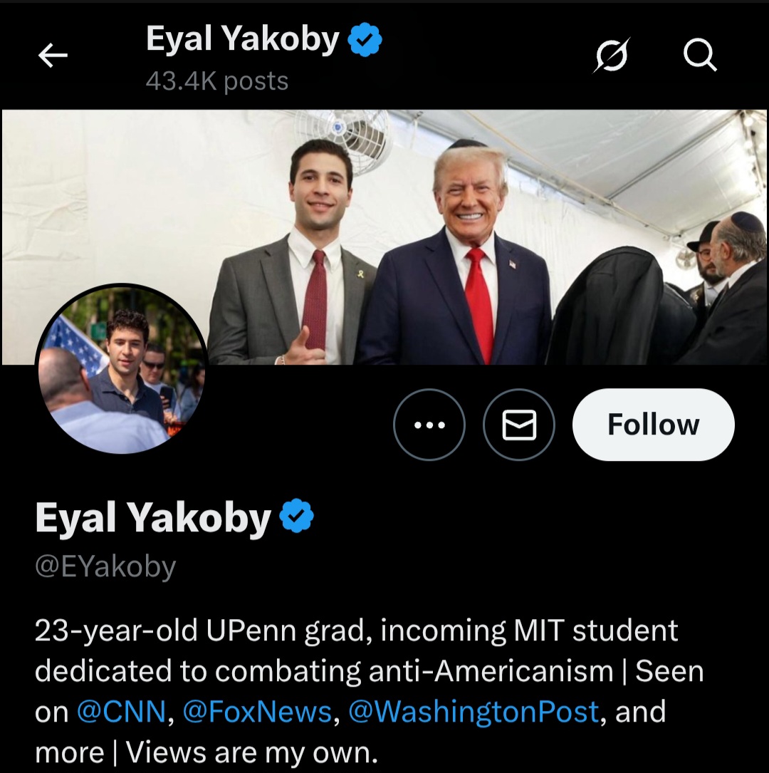769x773 pixels.
Task: Open the three-dots more options button
Action: pyautogui.click(x=429, y=425)
